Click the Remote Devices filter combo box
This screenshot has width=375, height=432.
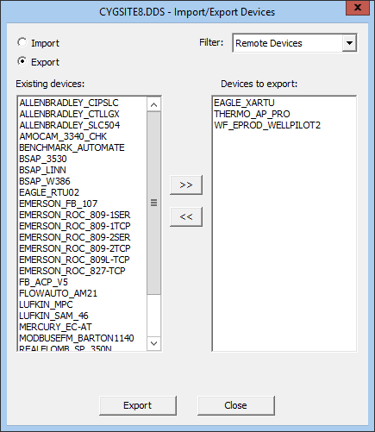point(294,43)
